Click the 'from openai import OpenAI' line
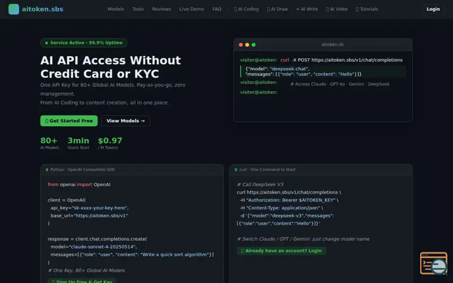The height and width of the screenshot is (283, 453). click(x=79, y=185)
